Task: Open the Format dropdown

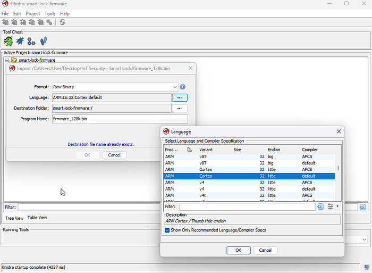Action: click(175, 87)
